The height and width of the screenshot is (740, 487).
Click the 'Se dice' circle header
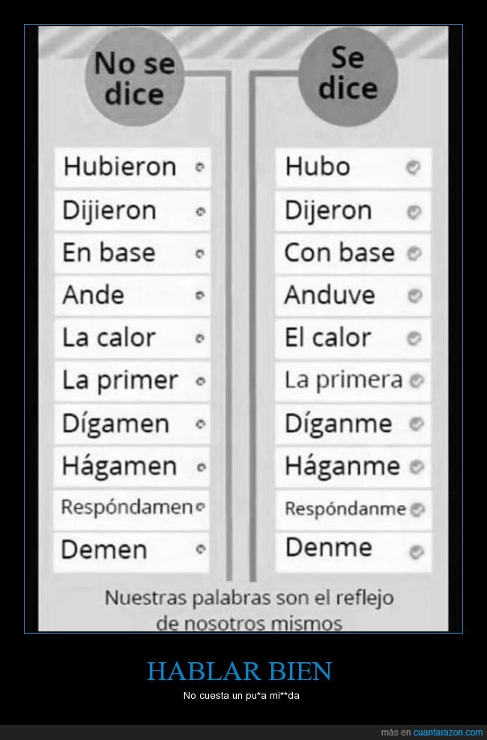pyautogui.click(x=348, y=74)
